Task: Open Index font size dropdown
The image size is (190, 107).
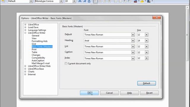Action: [x=146, y=58]
